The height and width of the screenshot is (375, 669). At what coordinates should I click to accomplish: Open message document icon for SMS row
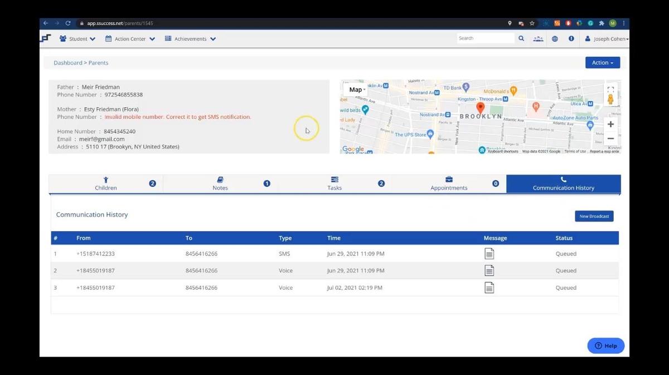(489, 254)
